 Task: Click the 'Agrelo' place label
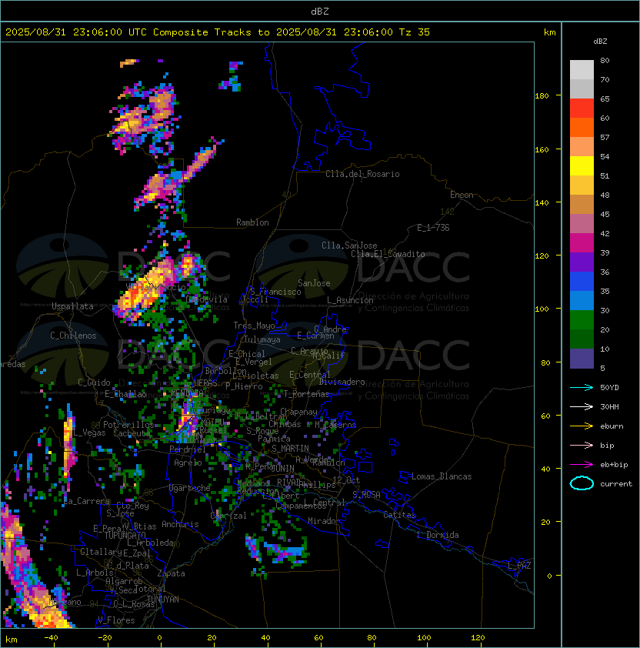tap(188, 463)
